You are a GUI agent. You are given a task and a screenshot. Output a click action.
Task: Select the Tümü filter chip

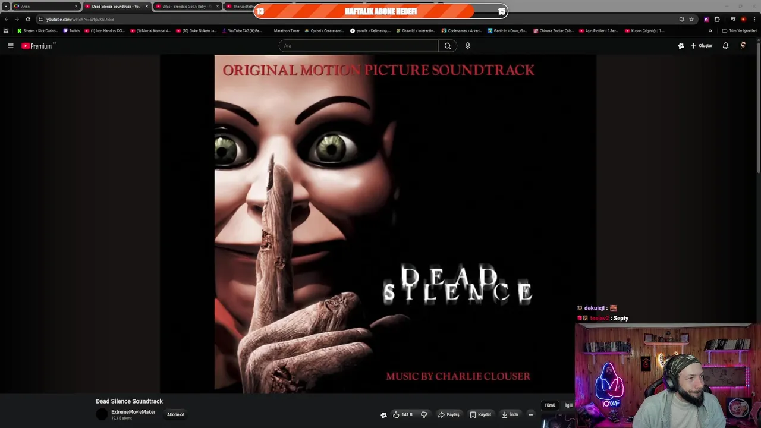click(x=550, y=405)
